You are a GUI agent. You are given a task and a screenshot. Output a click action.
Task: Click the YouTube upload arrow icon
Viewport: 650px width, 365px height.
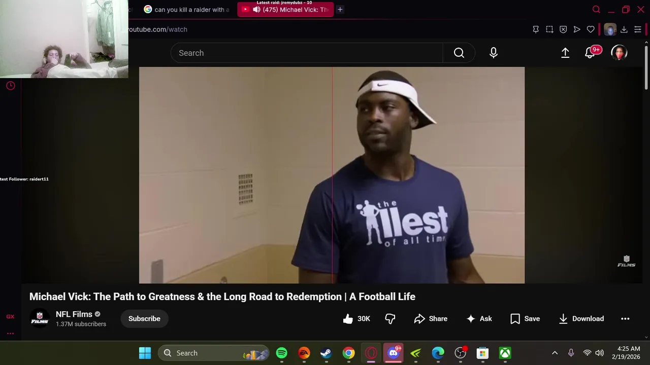(565, 53)
